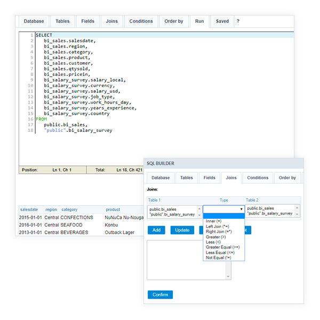Click the SELECT line in SQL editor
The image size is (320, 320).
tap(44, 35)
